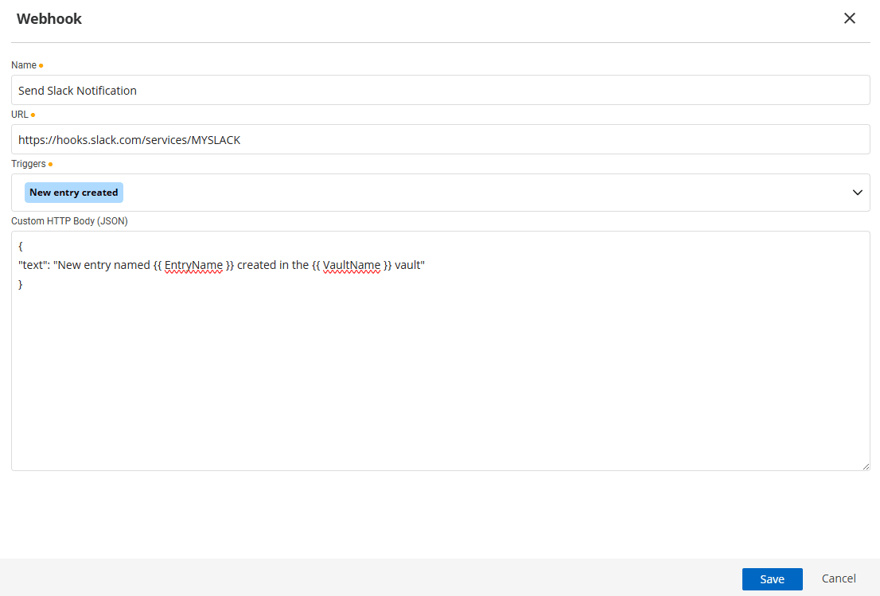This screenshot has height=596, width=880.
Task: Click the Custom HTTP Body (JSON) label
Action: click(69, 220)
